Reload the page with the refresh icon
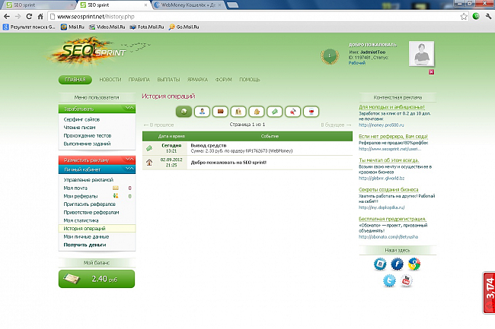Image resolution: width=495 pixels, height=329 pixels. tap(29, 17)
